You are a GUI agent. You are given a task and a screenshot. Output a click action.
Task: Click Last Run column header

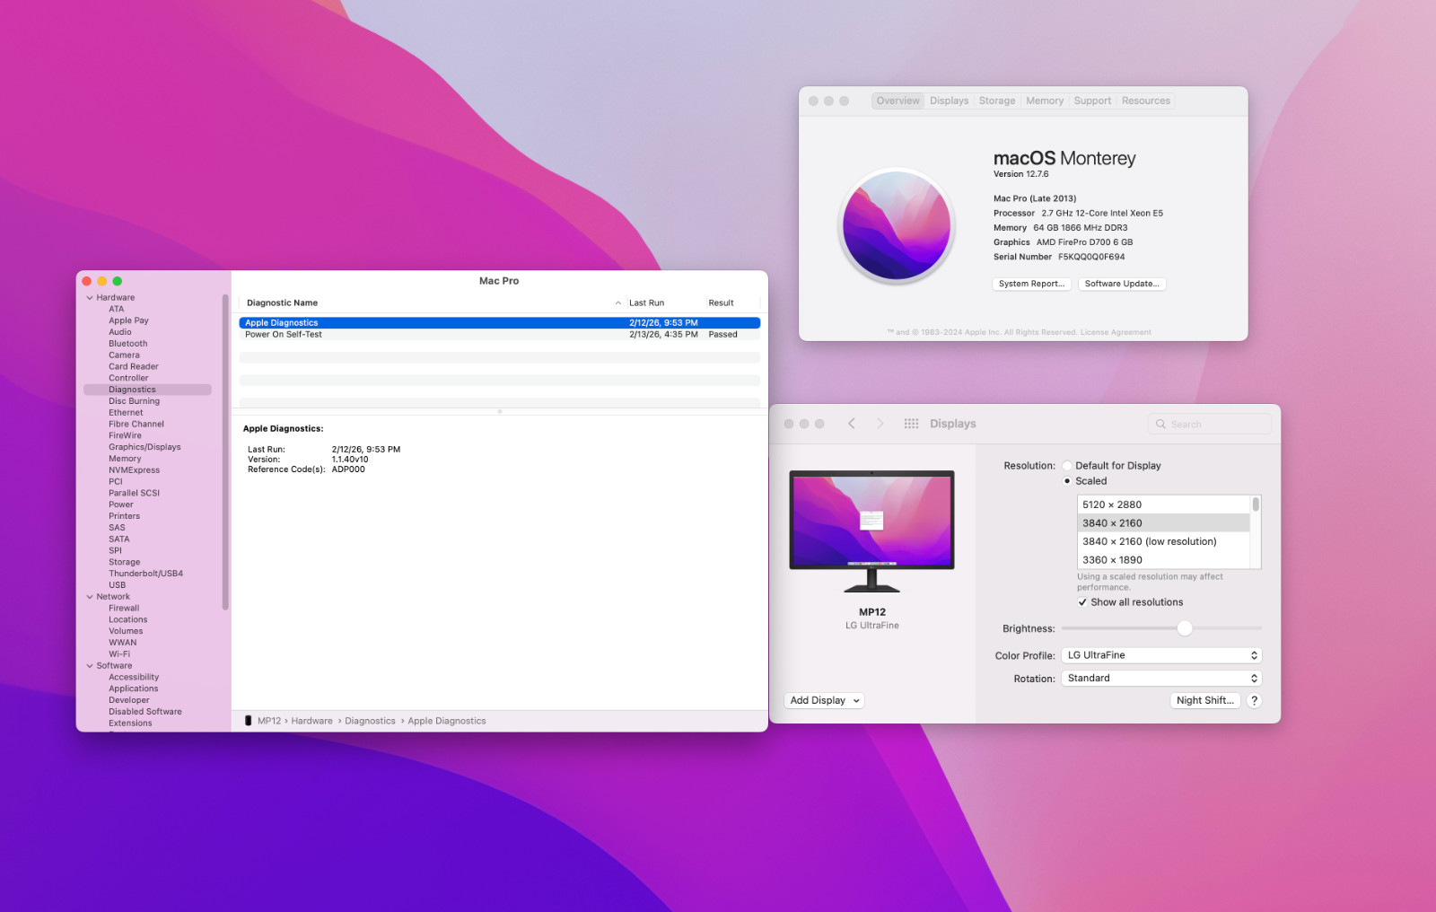click(x=646, y=303)
